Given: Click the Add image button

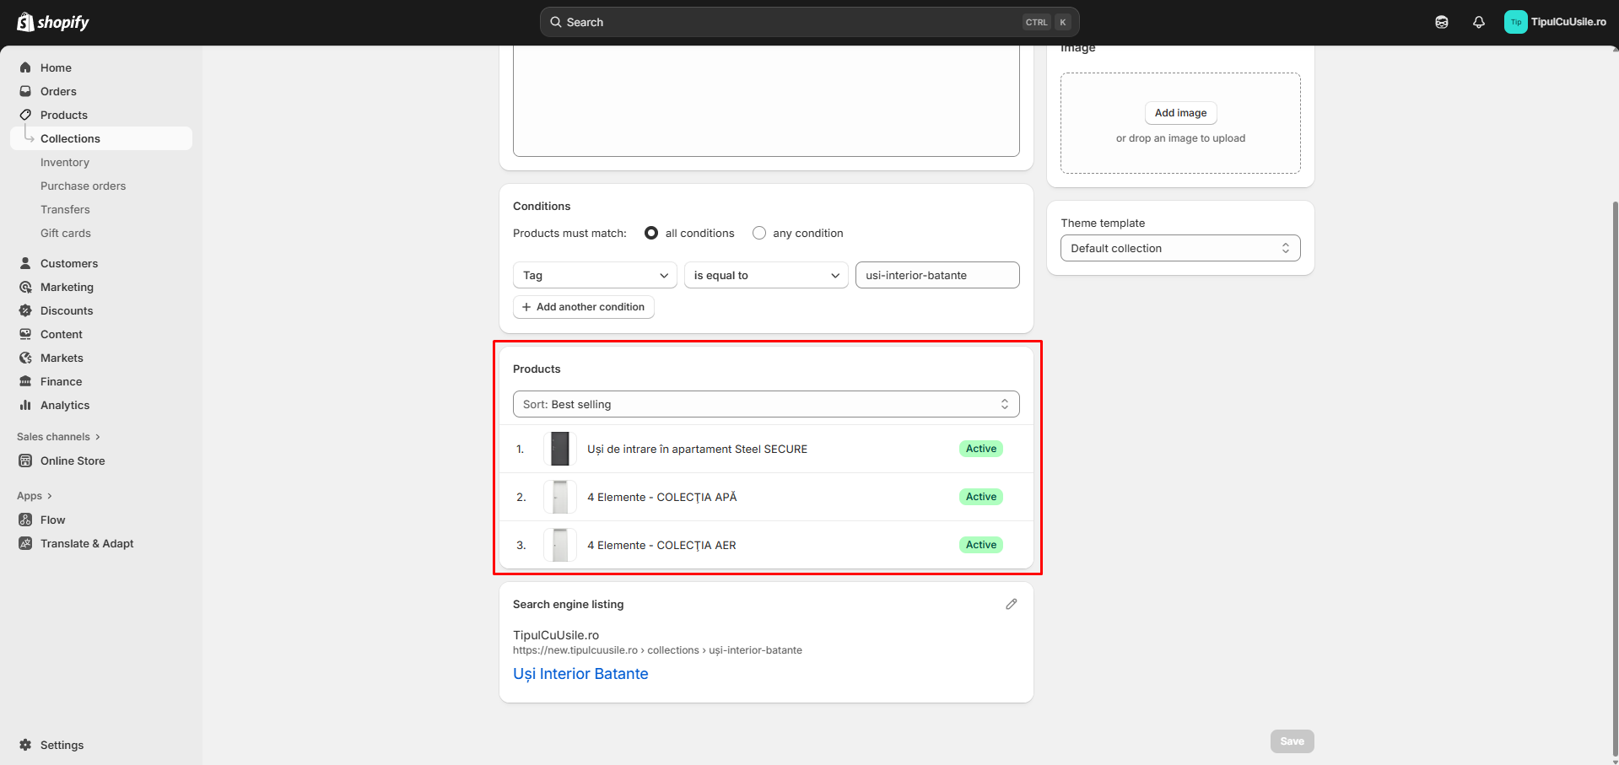Looking at the screenshot, I should [1179, 113].
